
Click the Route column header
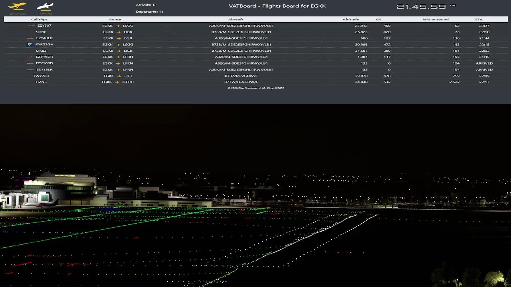pos(115,19)
